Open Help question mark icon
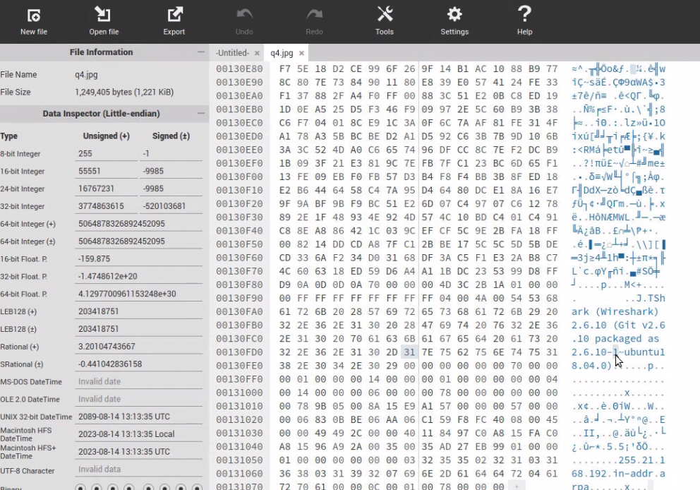This screenshot has width=700, height=490. click(524, 14)
